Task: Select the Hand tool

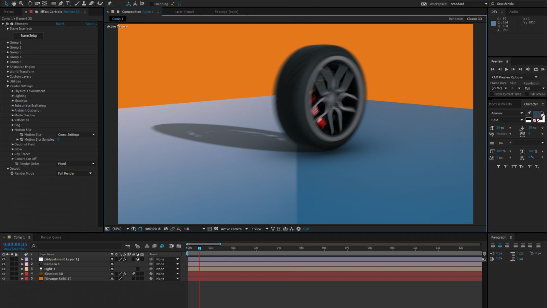Action: [x=14, y=3]
